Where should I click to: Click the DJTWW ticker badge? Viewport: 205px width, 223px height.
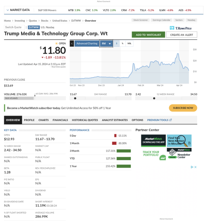34,27
